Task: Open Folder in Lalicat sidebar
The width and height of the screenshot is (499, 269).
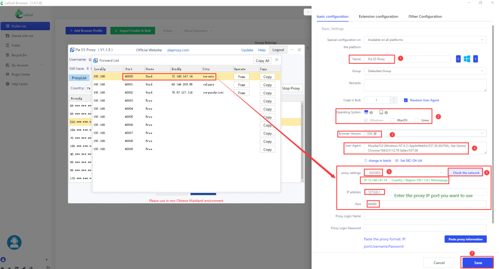Action: point(13,45)
